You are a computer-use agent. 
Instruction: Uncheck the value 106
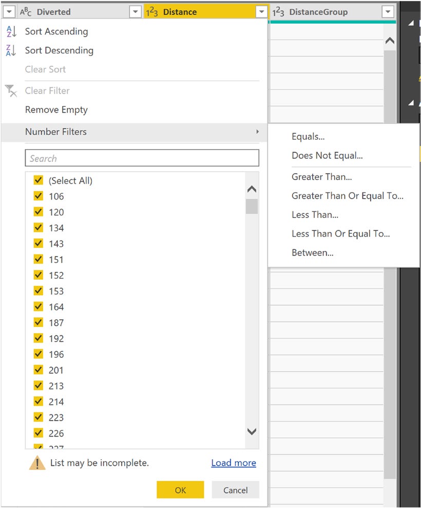tap(38, 196)
